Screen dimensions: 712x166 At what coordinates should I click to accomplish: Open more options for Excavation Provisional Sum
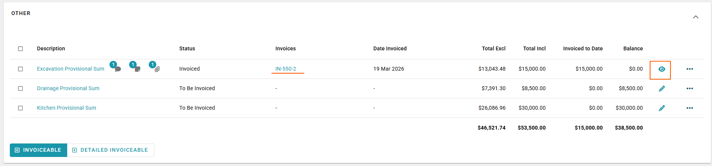(x=689, y=69)
